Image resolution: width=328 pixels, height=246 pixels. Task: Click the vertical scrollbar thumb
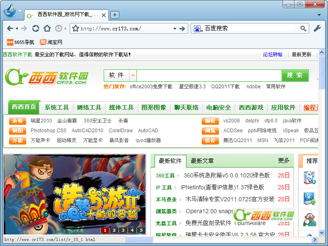(x=321, y=72)
